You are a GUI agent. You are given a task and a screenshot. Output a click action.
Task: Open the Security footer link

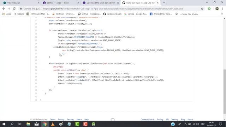tap(70, 120)
